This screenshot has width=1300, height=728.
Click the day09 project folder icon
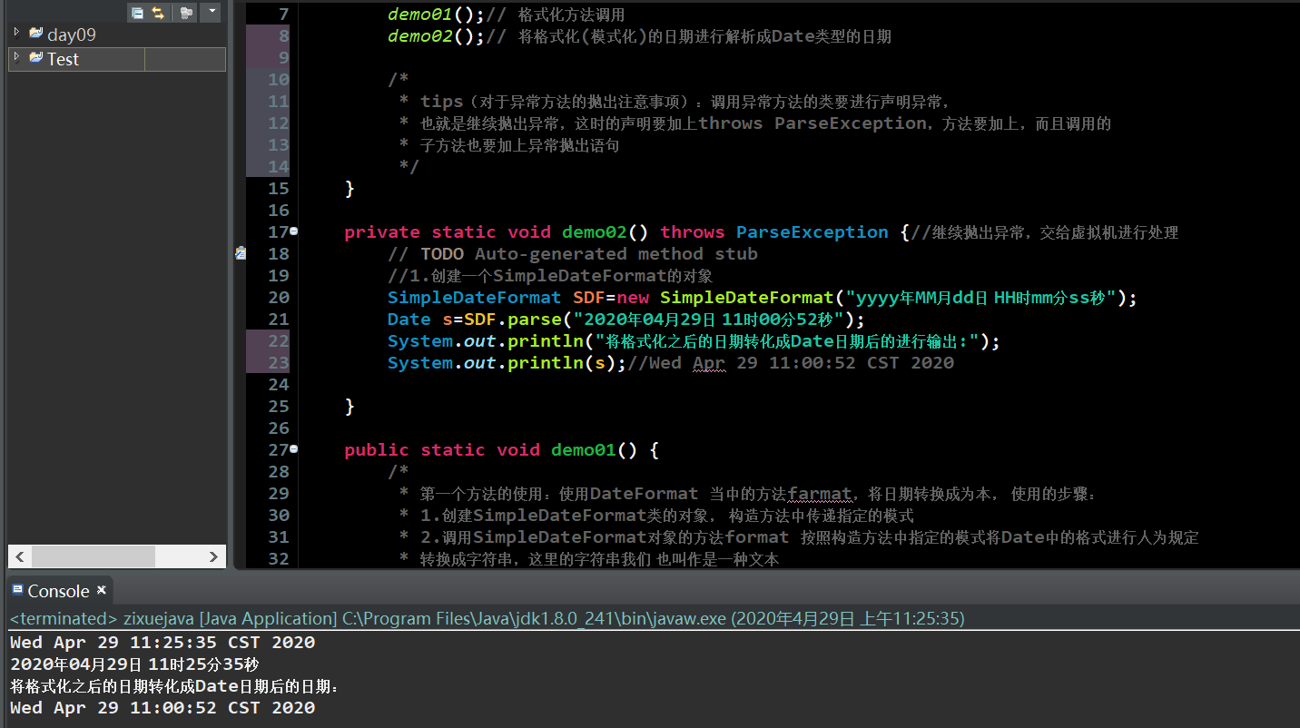tap(35, 34)
